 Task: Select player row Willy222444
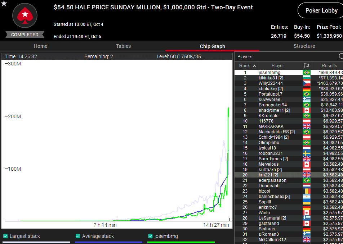pyautogui.click(x=289, y=83)
